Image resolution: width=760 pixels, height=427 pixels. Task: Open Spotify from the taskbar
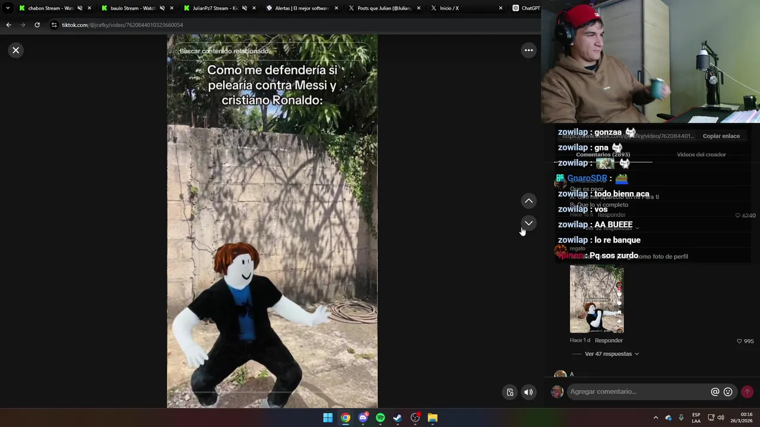point(380,418)
